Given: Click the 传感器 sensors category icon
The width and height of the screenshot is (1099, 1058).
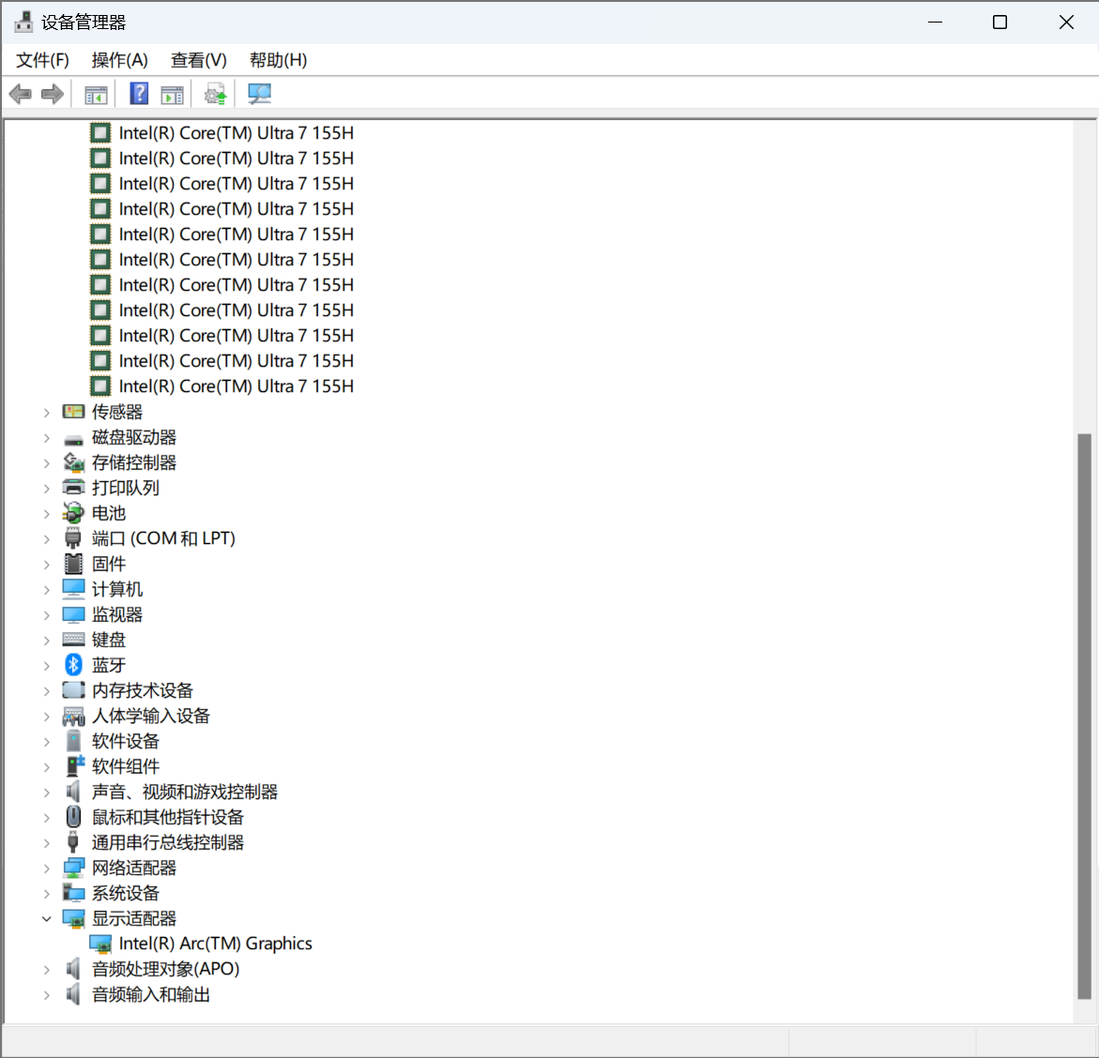Looking at the screenshot, I should point(73,412).
